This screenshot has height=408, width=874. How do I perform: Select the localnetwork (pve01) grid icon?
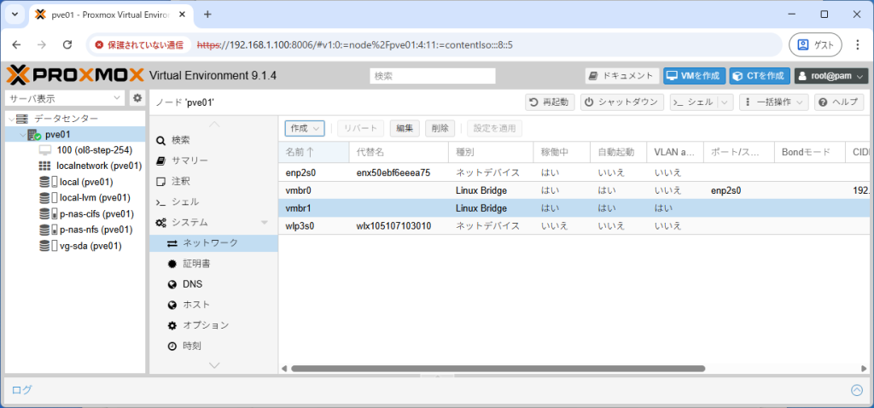point(45,166)
